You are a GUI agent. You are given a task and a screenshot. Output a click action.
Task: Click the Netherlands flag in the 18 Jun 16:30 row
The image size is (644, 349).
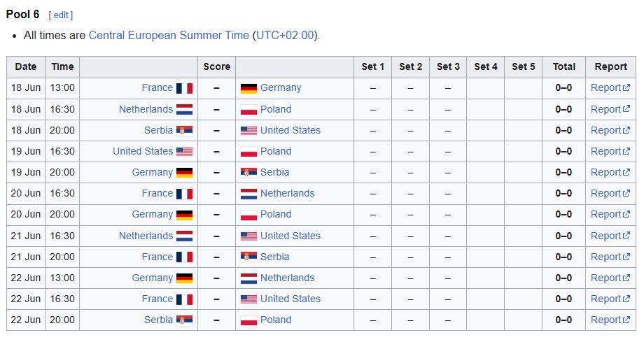coord(184,110)
